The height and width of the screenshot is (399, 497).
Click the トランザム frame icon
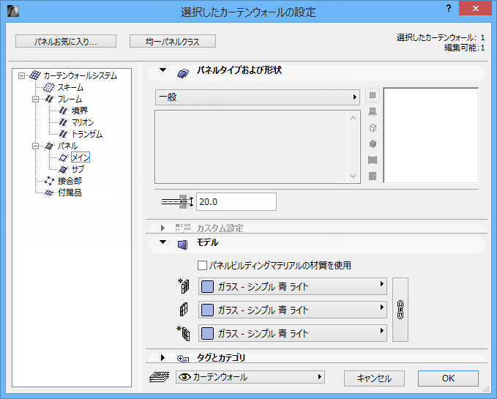[x=64, y=134]
